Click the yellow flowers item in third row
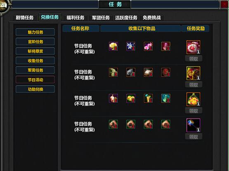Screen dimensions: 229x171 click(x=131, y=98)
